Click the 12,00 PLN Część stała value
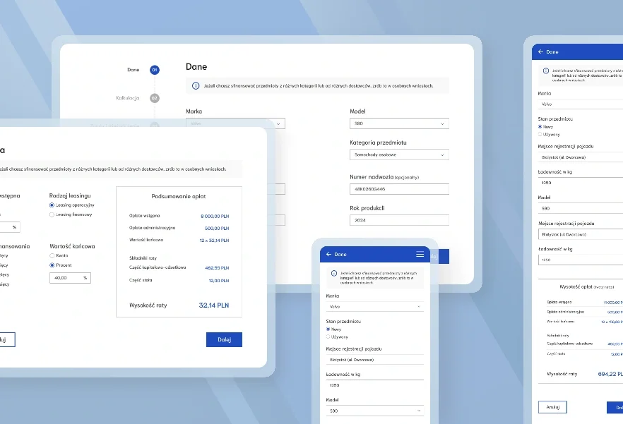 click(219, 281)
